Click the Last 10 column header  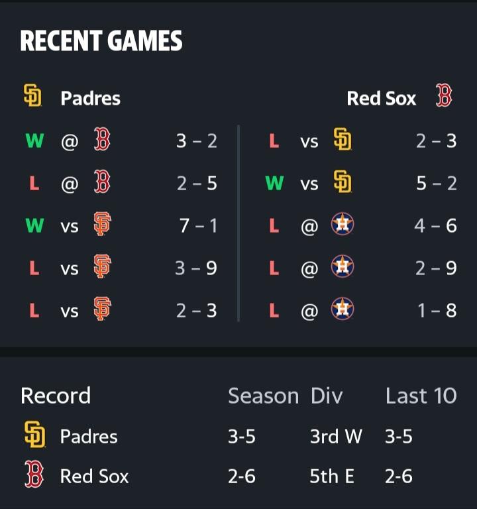(421, 396)
